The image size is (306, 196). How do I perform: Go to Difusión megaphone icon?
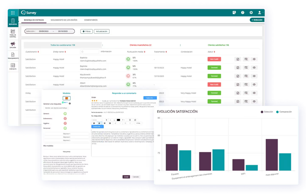(x=13, y=45)
